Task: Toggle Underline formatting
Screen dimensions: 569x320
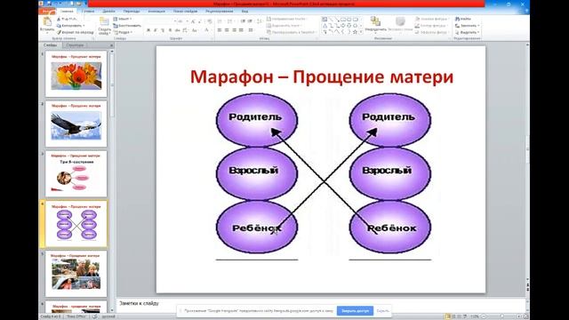Action: click(163, 30)
